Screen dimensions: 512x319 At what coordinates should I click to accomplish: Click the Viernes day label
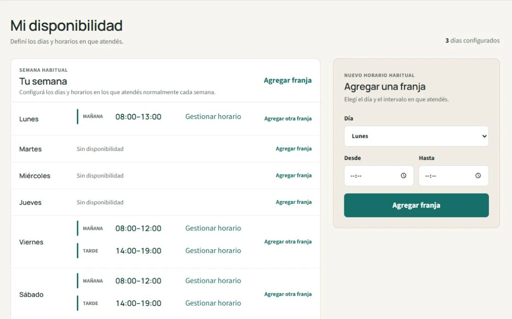point(31,242)
